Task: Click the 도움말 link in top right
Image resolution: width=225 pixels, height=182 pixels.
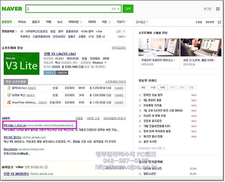Action: [x=199, y=22]
